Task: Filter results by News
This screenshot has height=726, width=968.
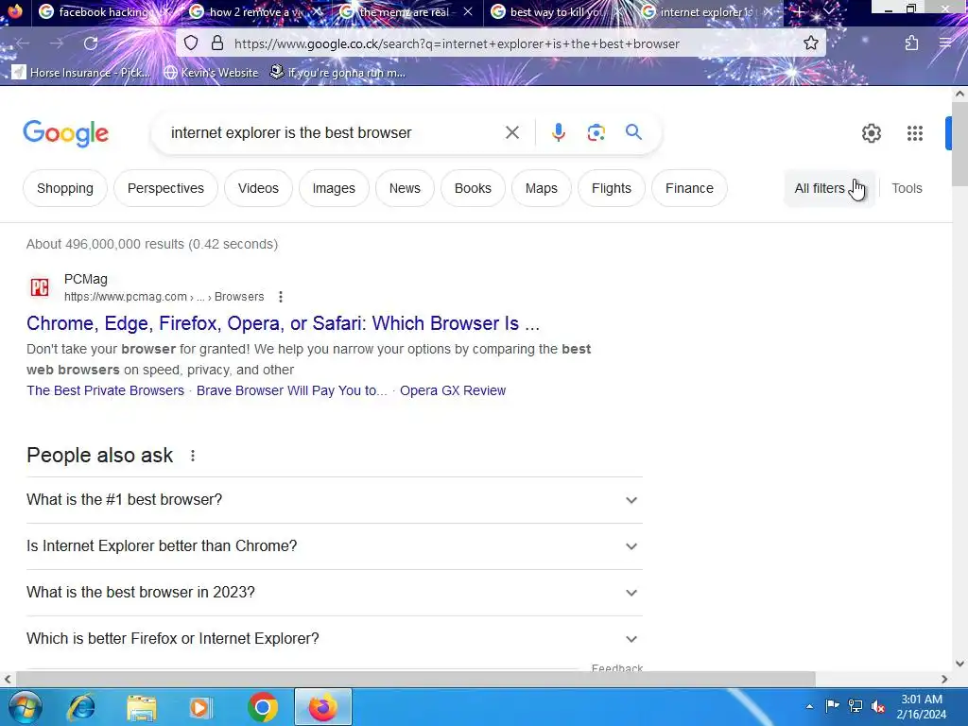Action: pos(405,188)
